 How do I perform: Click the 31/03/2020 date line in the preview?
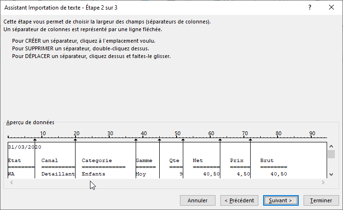pyautogui.click(x=25, y=147)
